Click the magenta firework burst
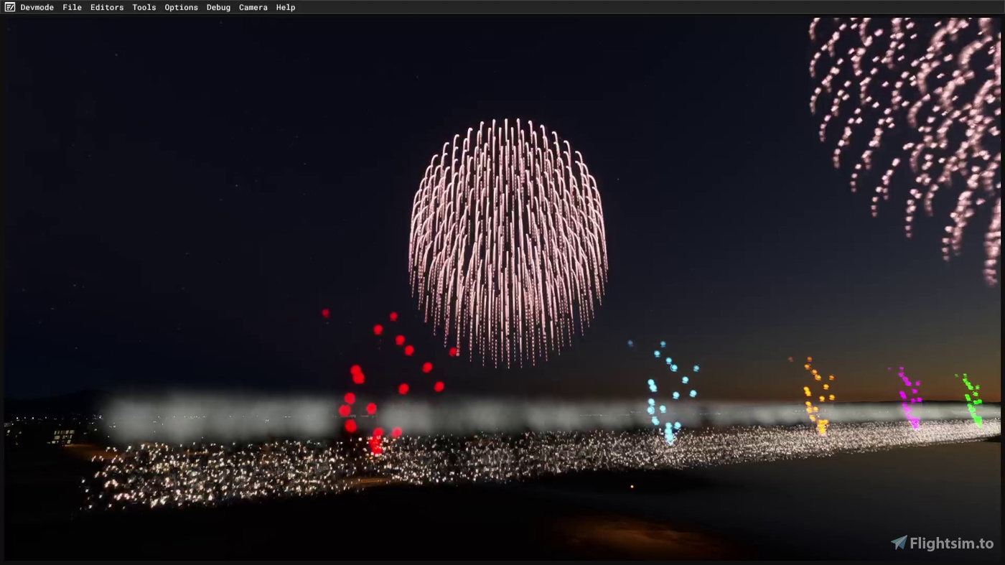This screenshot has width=1005, height=565. pyautogui.click(x=908, y=398)
